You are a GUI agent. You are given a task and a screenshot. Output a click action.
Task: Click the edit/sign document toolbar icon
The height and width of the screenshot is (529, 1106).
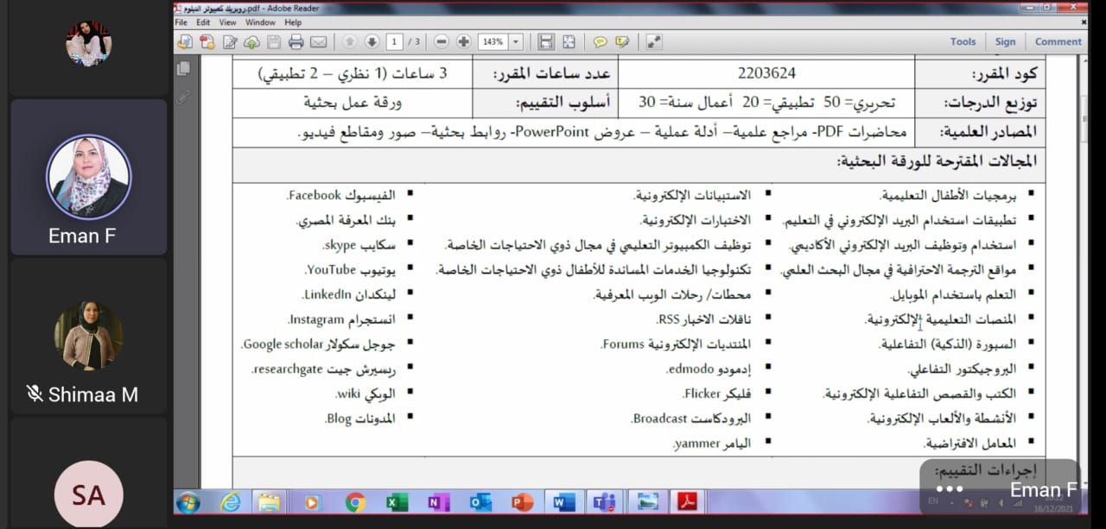pyautogui.click(x=230, y=41)
